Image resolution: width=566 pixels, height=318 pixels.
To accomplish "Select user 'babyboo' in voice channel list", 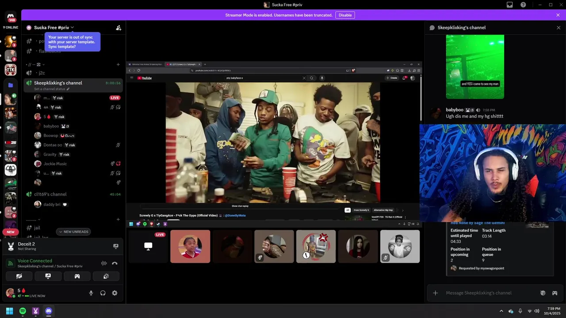I will (73, 126).
